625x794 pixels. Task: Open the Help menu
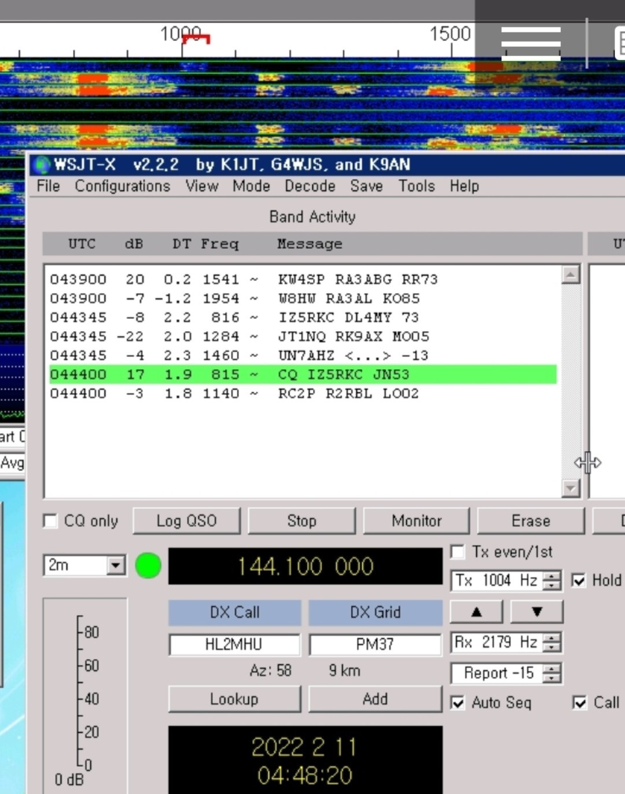point(464,186)
